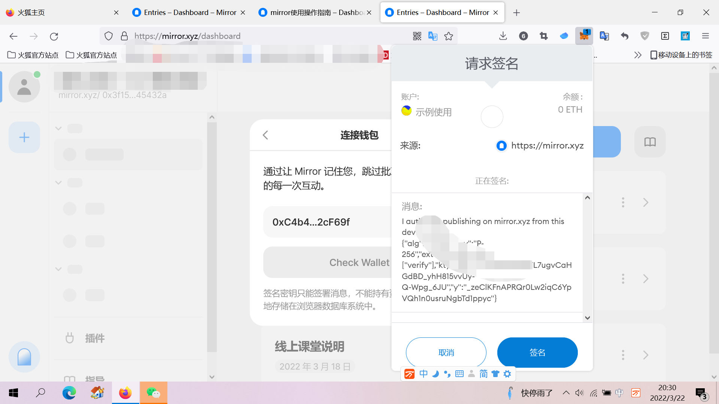Click the 取消 cancel button
Screen dimensions: 719x404
click(x=446, y=352)
